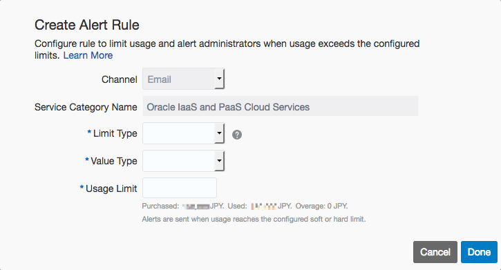Viewport: 501px width, 270px height.
Task: Click the 'Create Alert Rule' heading
Action: (x=87, y=25)
